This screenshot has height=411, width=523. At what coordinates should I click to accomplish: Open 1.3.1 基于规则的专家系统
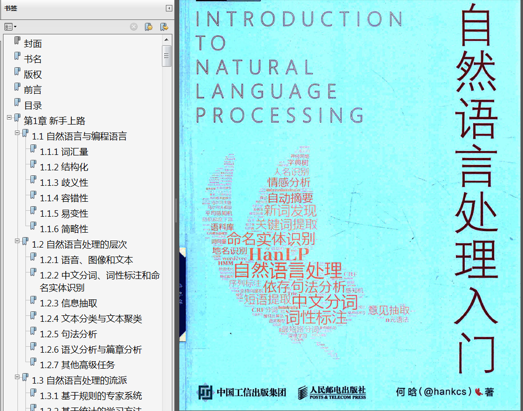coord(91,396)
